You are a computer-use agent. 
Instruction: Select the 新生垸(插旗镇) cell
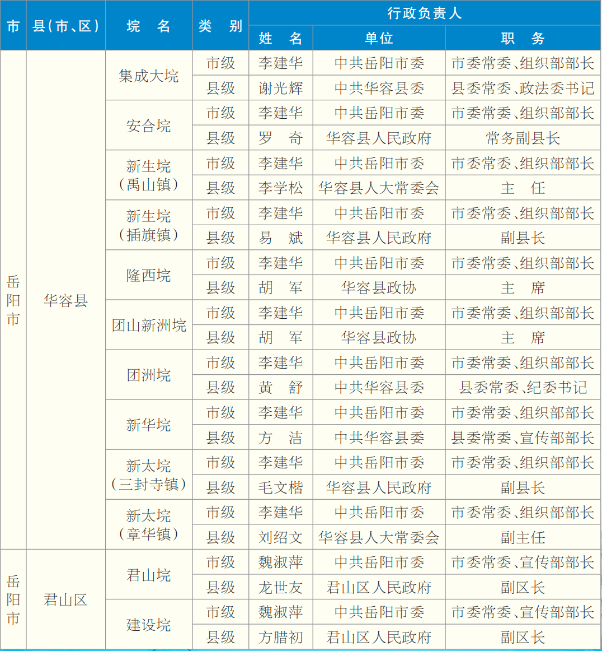click(149, 225)
